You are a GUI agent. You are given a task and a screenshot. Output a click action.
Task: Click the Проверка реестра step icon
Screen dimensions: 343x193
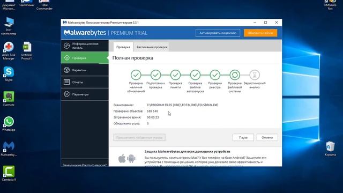tap(215, 75)
